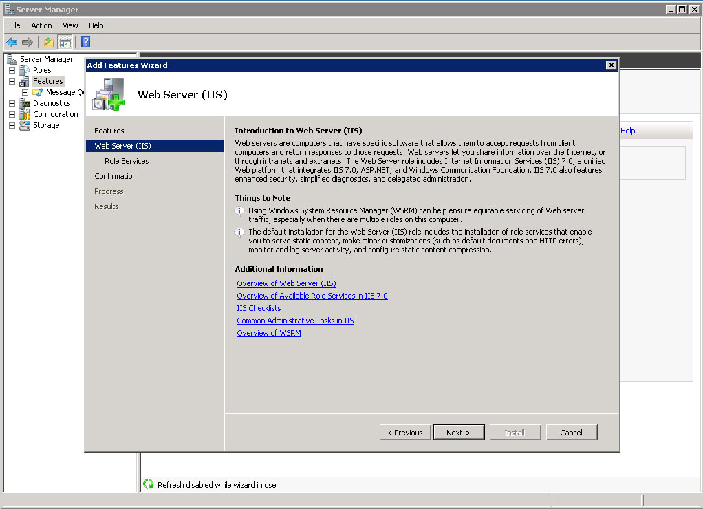Close the Add Features Wizard dialog
Screen dimensions: 703x509
[x=611, y=65]
